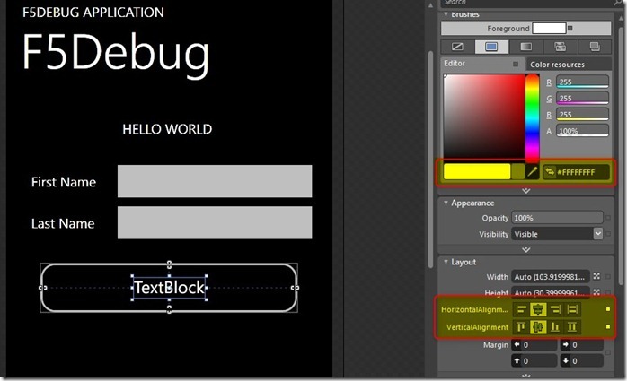Screen dimensions: 627x381
Task: Click the left margin value field
Action: tap(534, 345)
